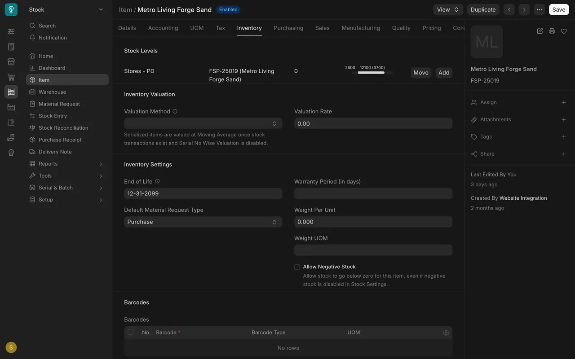Switch to the Pricing tab
Viewport: 575px width, 359px height.
coord(432,28)
